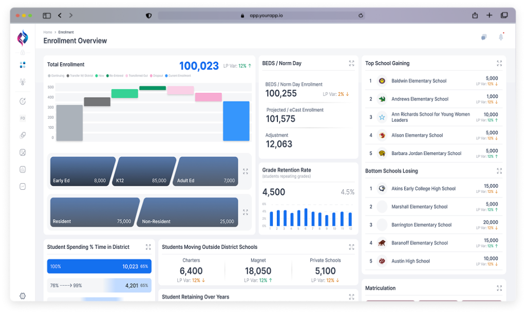Reload page using browser refresh icon
The height and width of the screenshot is (314, 526).
pos(361,16)
